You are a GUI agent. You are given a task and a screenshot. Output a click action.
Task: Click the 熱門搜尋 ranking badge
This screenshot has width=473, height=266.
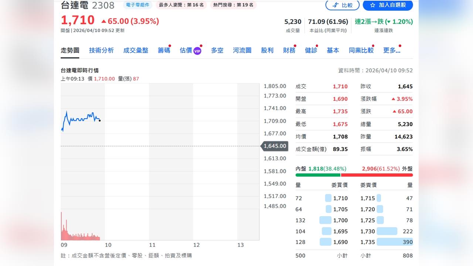(233, 5)
